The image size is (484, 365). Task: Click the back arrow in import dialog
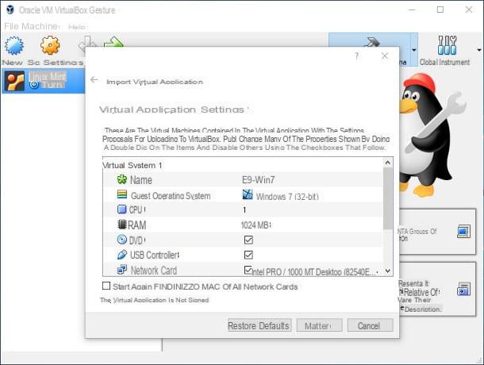click(94, 80)
